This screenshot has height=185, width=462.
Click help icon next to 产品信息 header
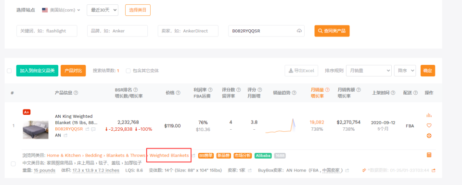click(76, 93)
